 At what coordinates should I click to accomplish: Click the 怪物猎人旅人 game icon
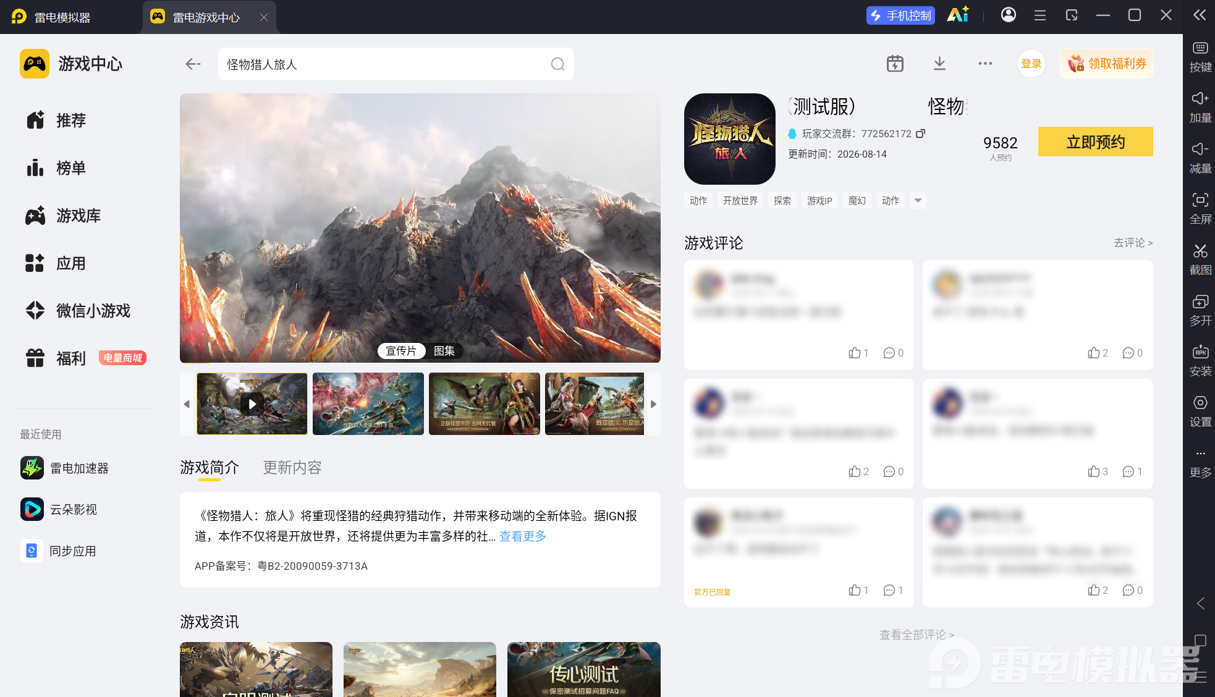[x=730, y=139]
